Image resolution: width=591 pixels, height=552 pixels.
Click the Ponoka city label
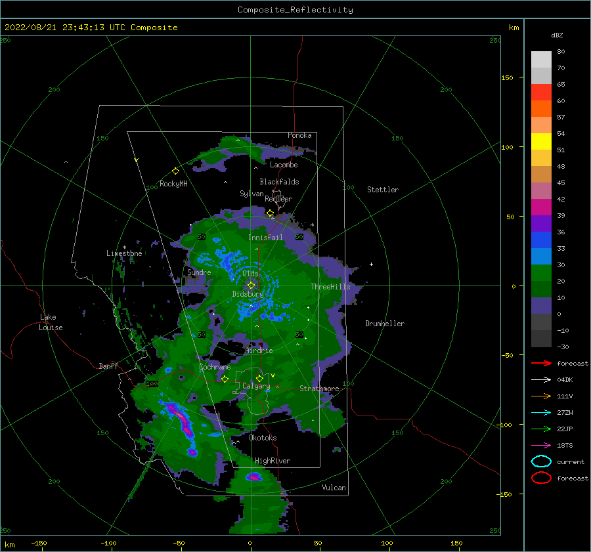click(299, 135)
